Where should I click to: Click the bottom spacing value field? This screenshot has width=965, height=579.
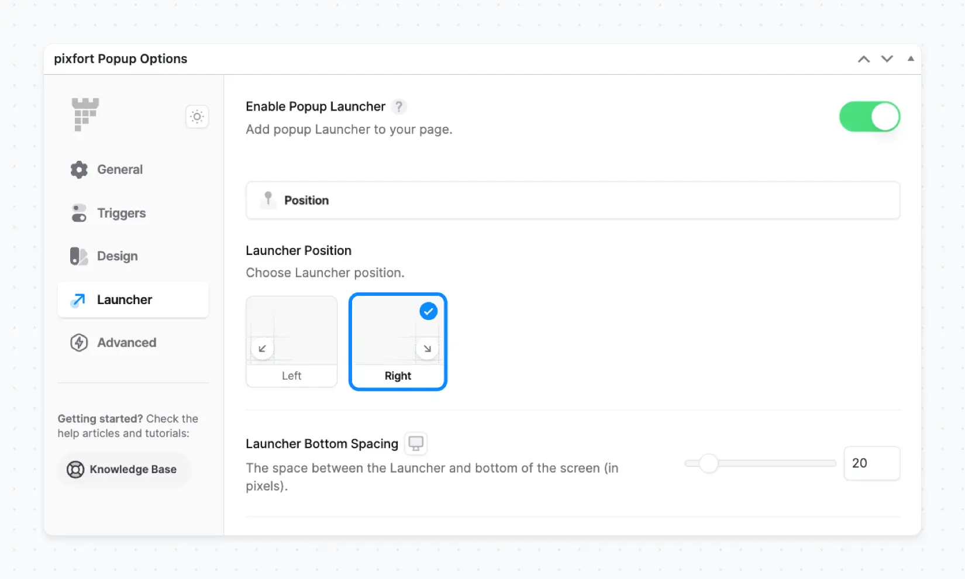(871, 463)
